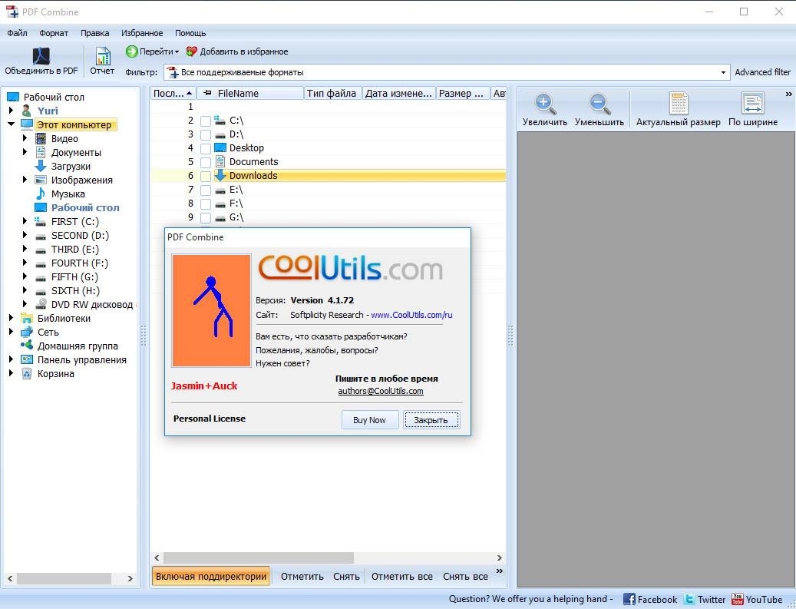Check the F:\ row checkbox

coord(205,204)
